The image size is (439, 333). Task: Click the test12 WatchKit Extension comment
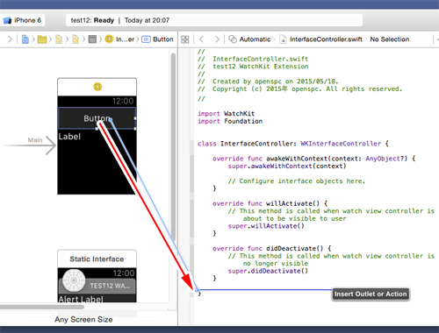pos(253,67)
